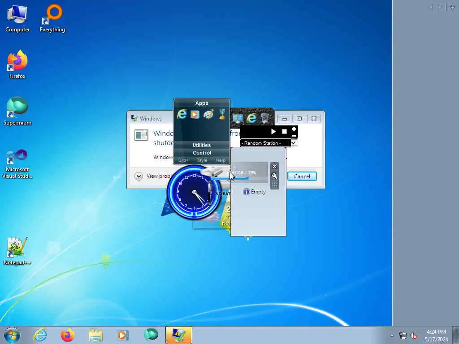Open the Notepad++ desktop shortcut
Image resolution: width=459 pixels, height=344 pixels.
point(17,251)
